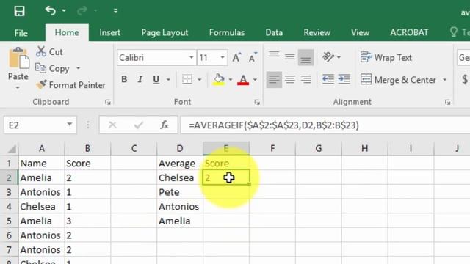
Task: Toggle Align Right
Action: [x=305, y=80]
